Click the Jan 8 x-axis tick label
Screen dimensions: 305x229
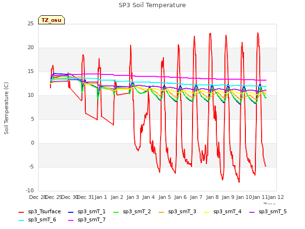pyautogui.click(x=212, y=197)
